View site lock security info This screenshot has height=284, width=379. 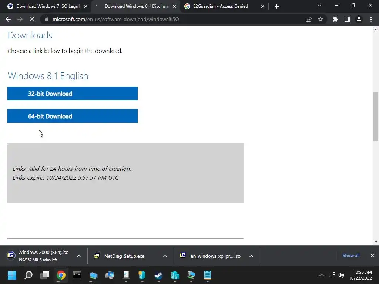pyautogui.click(x=47, y=19)
